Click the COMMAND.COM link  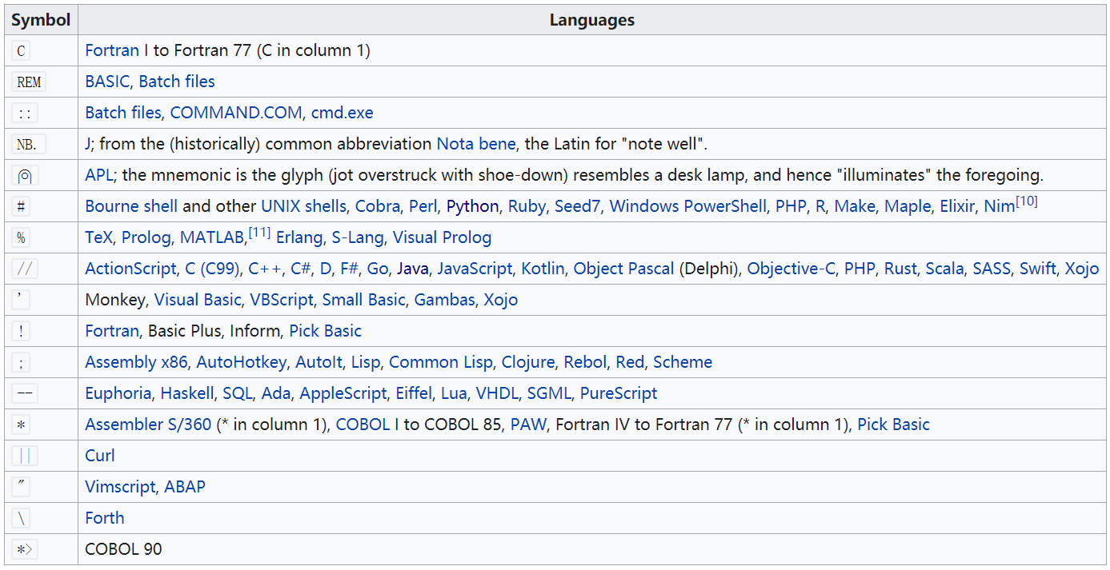(236, 113)
